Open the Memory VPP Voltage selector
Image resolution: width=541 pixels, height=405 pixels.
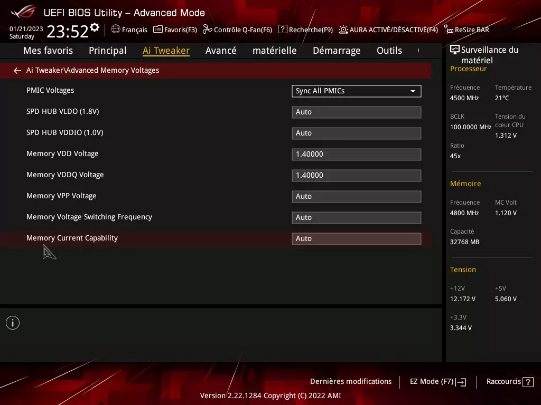coord(356,196)
